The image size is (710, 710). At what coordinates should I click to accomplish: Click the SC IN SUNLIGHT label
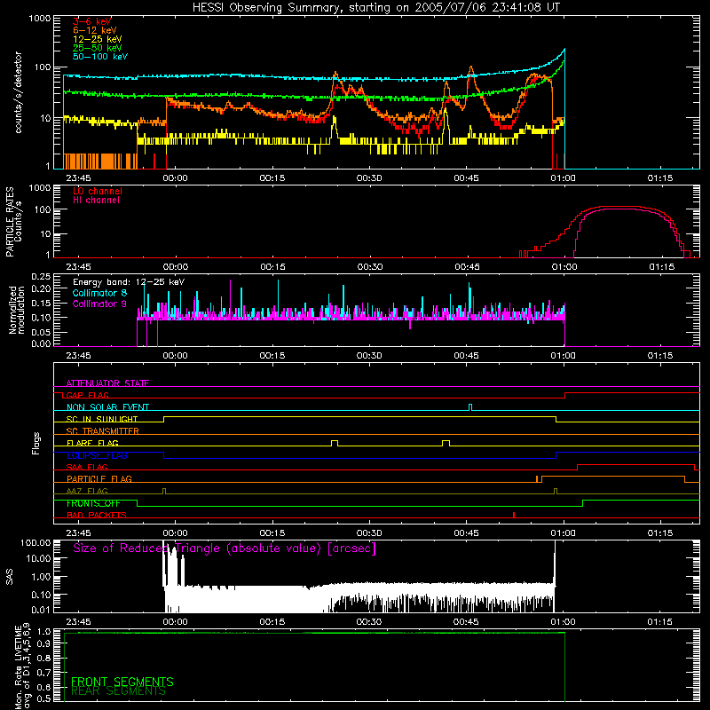point(102,419)
